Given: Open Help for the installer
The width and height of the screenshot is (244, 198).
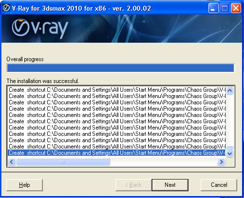Looking at the screenshot, I should (24, 185).
